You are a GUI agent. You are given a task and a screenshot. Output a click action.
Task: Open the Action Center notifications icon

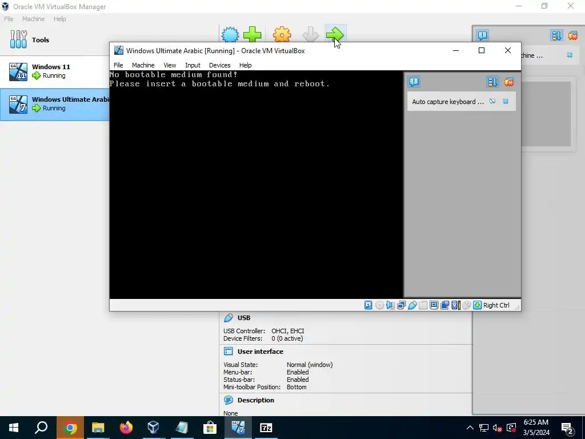click(x=567, y=428)
